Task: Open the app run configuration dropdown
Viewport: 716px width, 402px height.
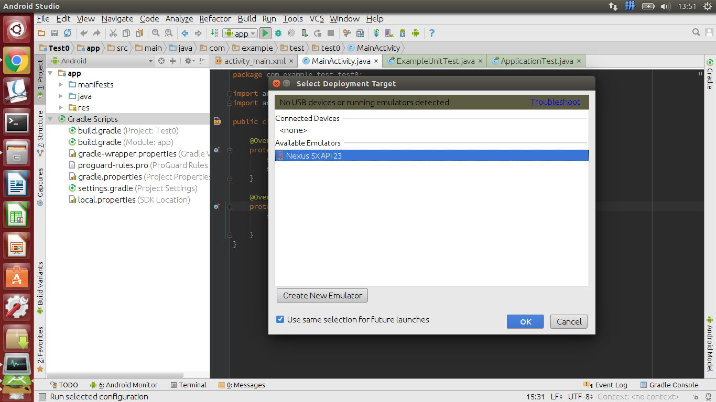Action: [240, 33]
